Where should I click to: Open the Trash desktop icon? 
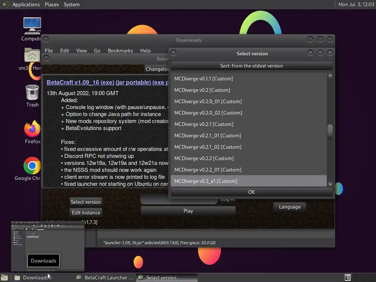tap(32, 92)
